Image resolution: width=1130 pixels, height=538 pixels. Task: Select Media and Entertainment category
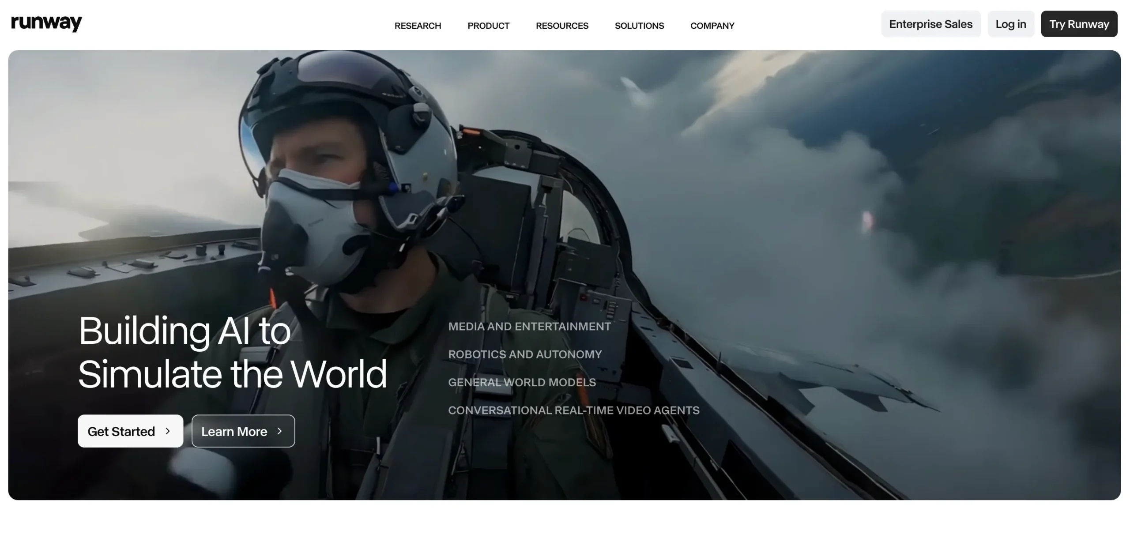529,327
